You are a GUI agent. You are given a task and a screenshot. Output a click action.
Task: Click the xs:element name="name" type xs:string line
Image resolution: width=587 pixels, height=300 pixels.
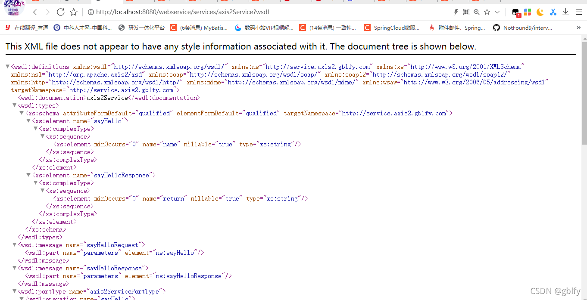[x=177, y=144]
